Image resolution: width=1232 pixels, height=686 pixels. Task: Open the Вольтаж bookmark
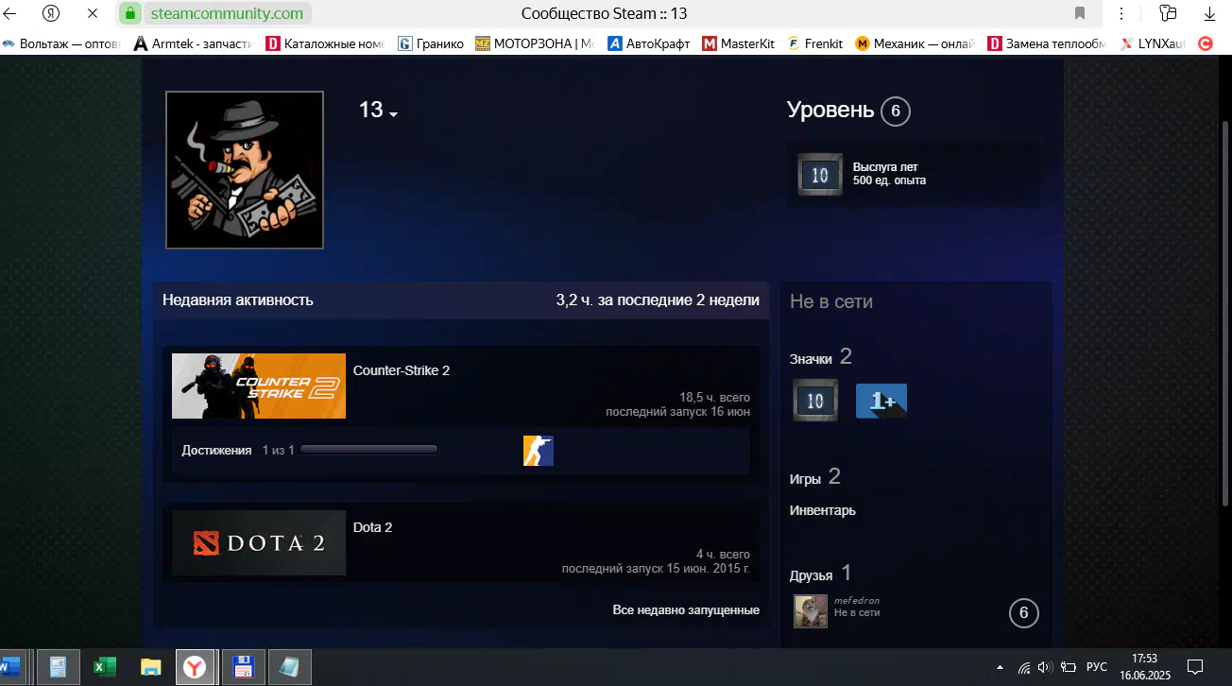coord(63,43)
